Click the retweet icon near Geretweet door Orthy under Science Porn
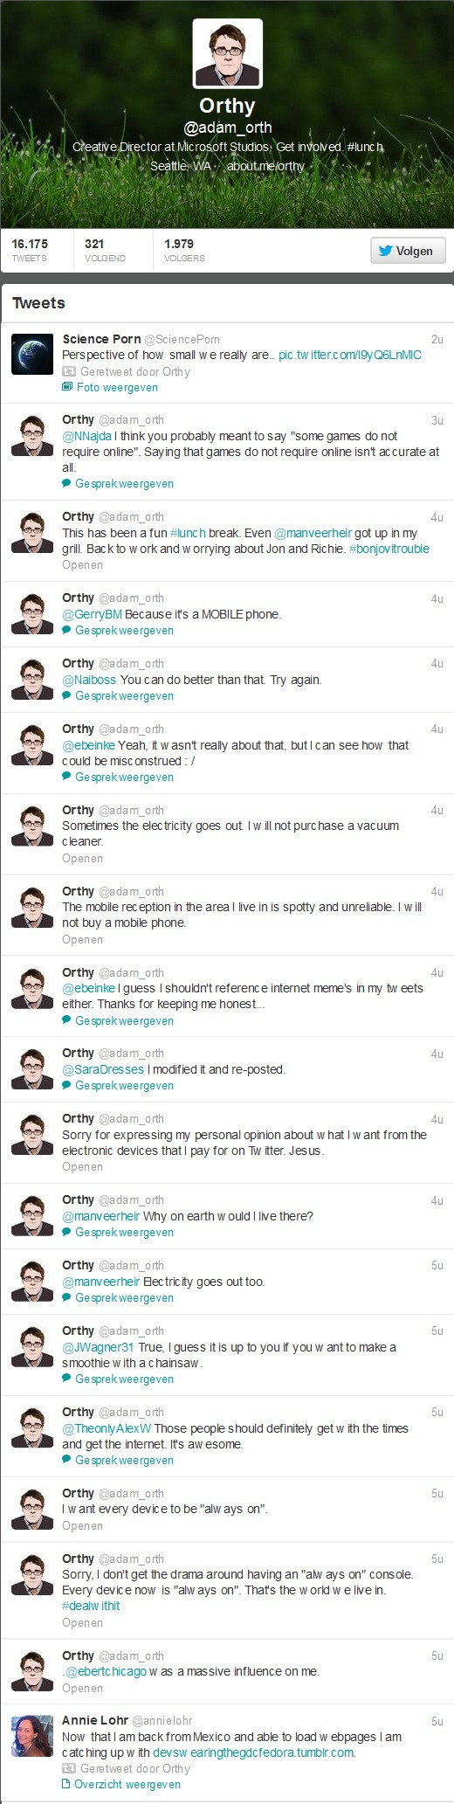 coord(68,371)
